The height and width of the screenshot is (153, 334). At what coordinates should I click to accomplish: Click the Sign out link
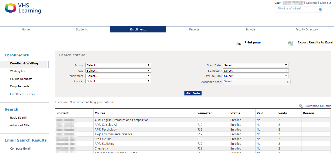[x=326, y=3]
